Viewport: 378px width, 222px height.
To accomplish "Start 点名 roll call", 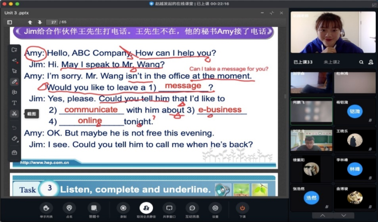I will (69, 210).
